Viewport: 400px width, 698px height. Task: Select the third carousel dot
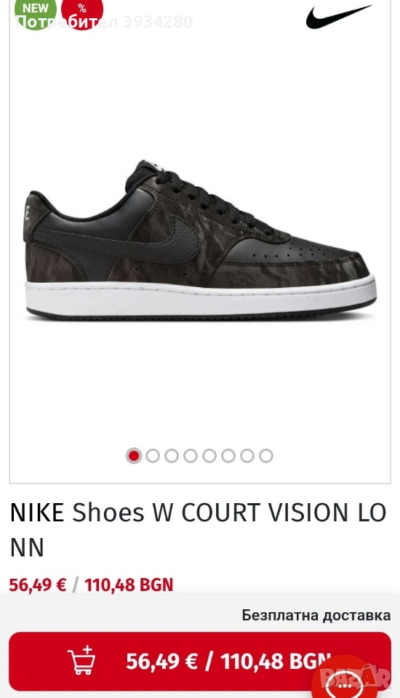[x=172, y=456]
